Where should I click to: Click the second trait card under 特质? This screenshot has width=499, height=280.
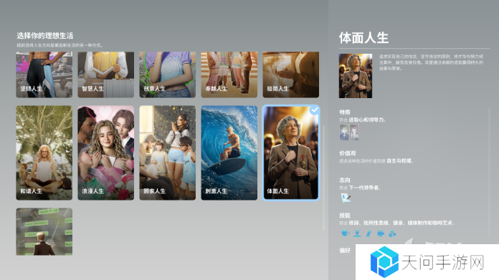[x=354, y=132]
